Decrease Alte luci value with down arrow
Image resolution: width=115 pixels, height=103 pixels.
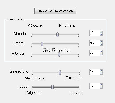(101, 54)
